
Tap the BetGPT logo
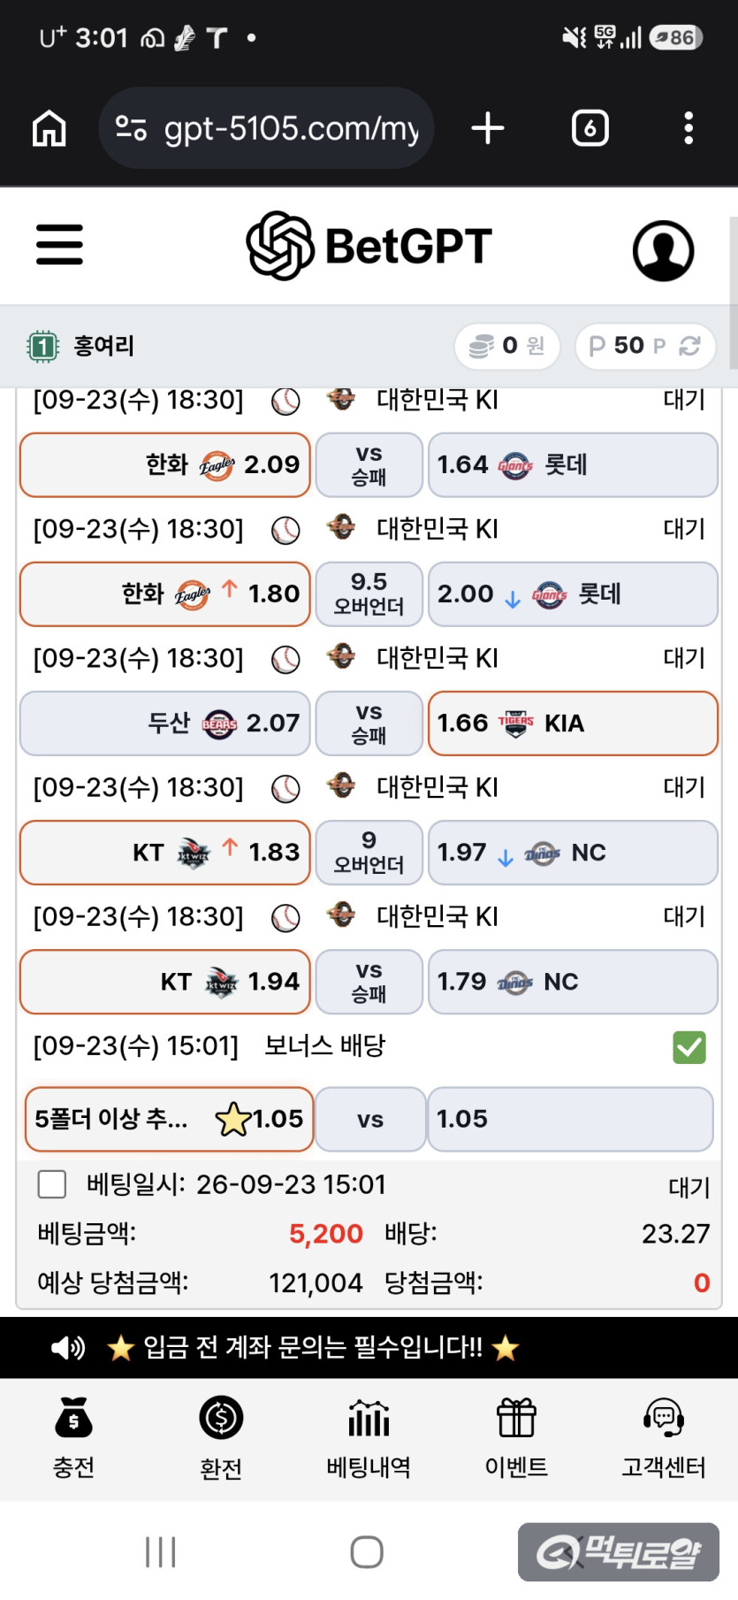point(369,246)
